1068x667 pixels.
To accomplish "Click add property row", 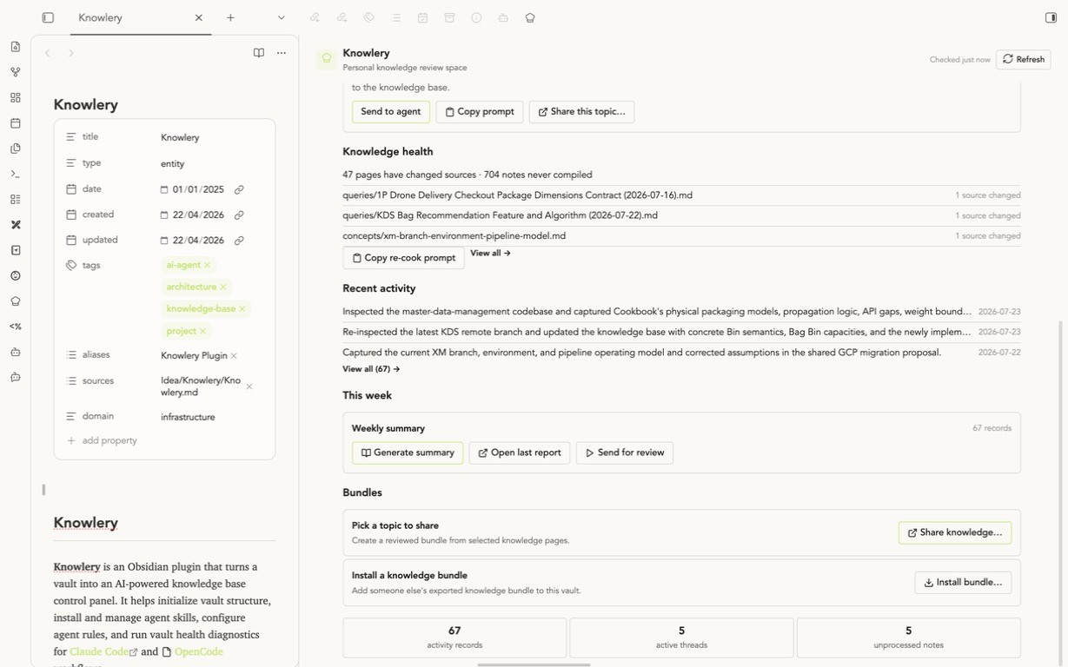I will point(103,441).
